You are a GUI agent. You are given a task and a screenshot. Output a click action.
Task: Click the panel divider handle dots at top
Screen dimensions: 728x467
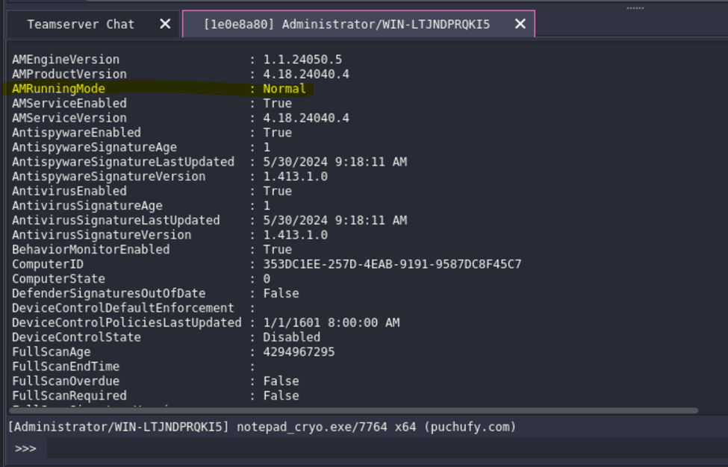(x=635, y=8)
